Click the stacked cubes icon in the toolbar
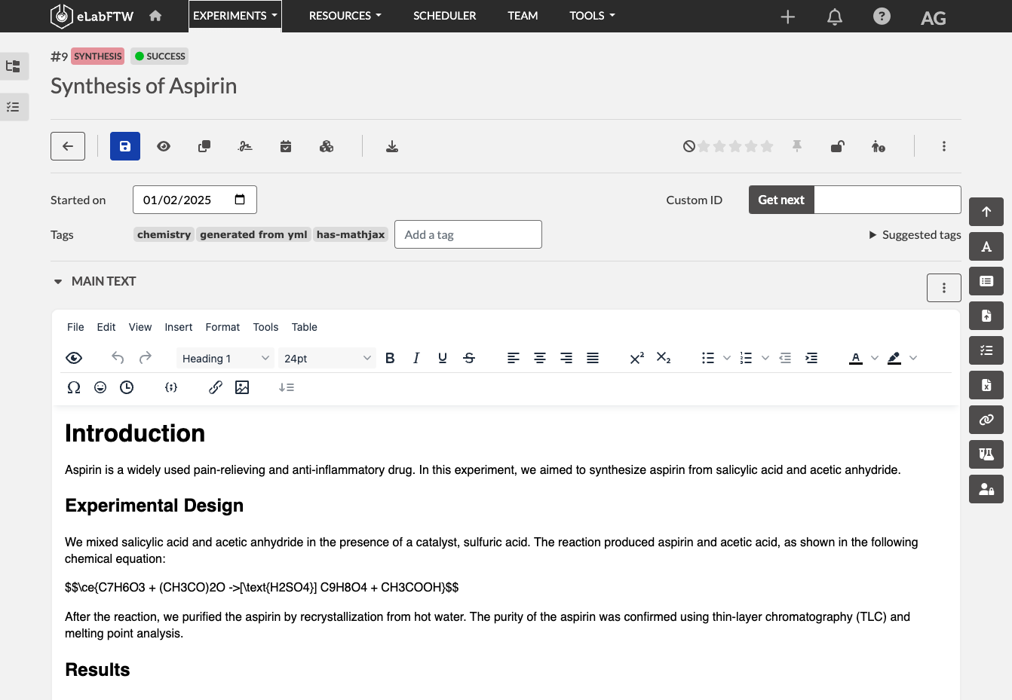Viewport: 1012px width, 700px height. [x=327, y=146]
